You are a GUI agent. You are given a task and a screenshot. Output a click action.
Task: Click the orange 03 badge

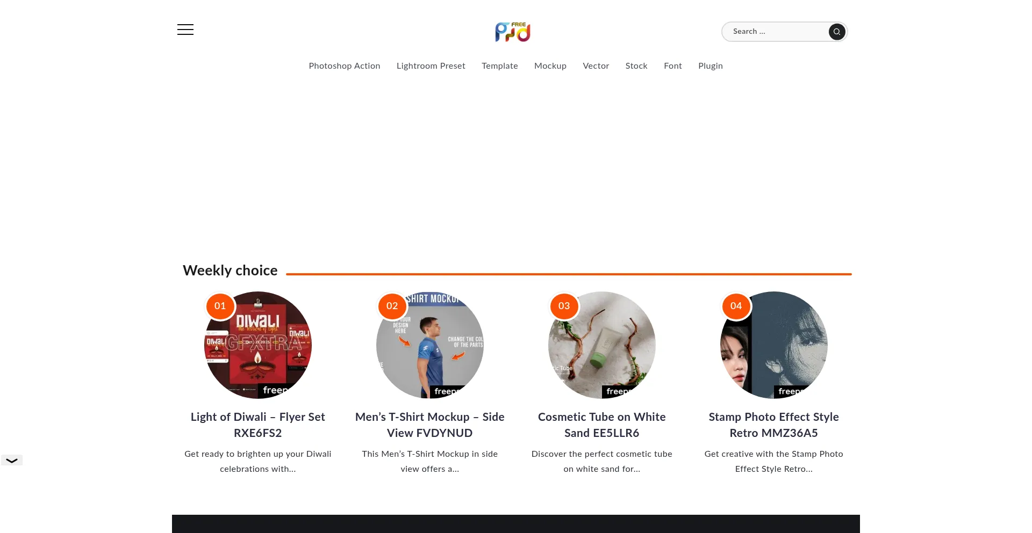click(x=564, y=306)
